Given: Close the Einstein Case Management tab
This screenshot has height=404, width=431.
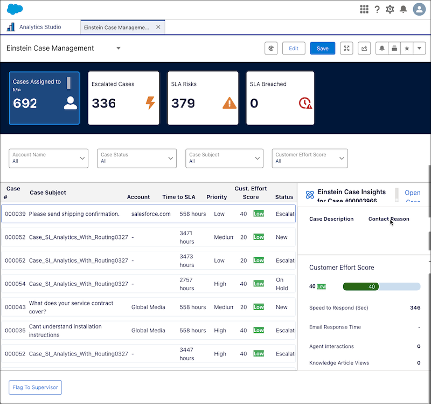Looking at the screenshot, I should click(158, 27).
